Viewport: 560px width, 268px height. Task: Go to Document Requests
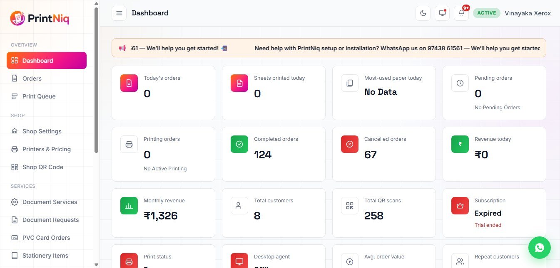47,220
